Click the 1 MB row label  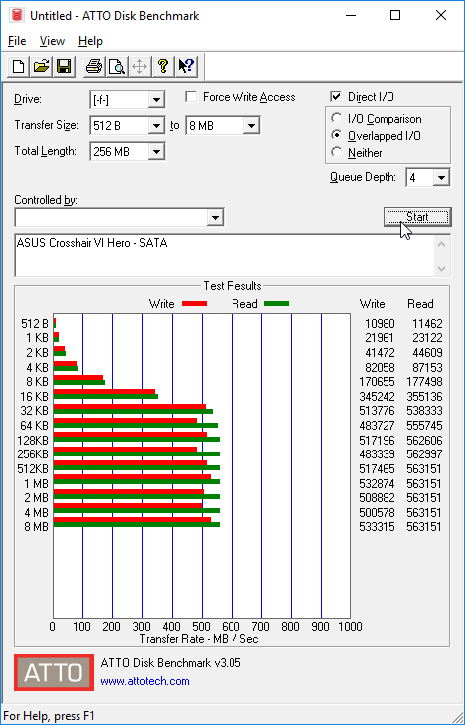click(36, 483)
